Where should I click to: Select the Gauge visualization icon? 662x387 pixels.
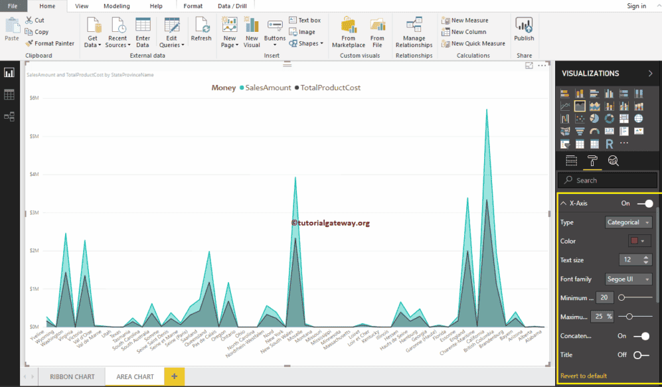(594, 131)
